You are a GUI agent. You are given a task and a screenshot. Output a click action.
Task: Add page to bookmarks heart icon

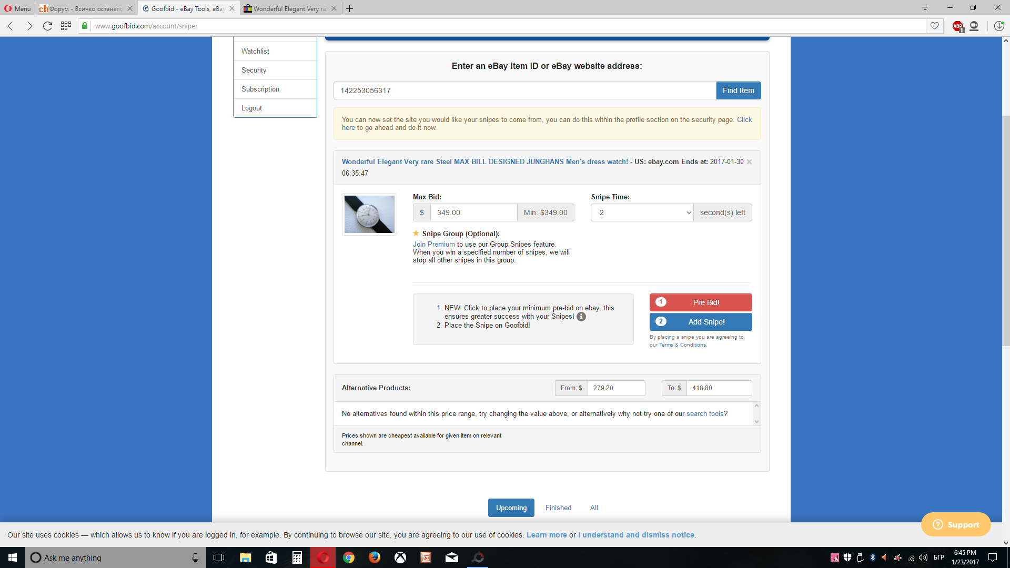pyautogui.click(x=935, y=26)
